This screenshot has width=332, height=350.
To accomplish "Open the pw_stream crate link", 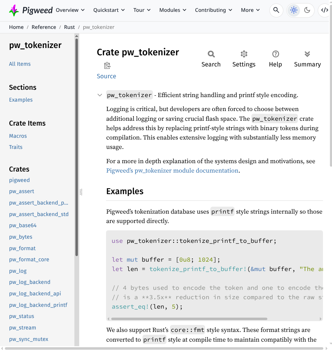I will point(23,328).
